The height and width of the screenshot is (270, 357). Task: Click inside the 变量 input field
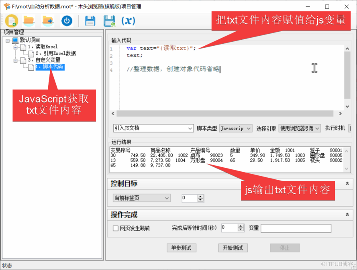click(296, 228)
